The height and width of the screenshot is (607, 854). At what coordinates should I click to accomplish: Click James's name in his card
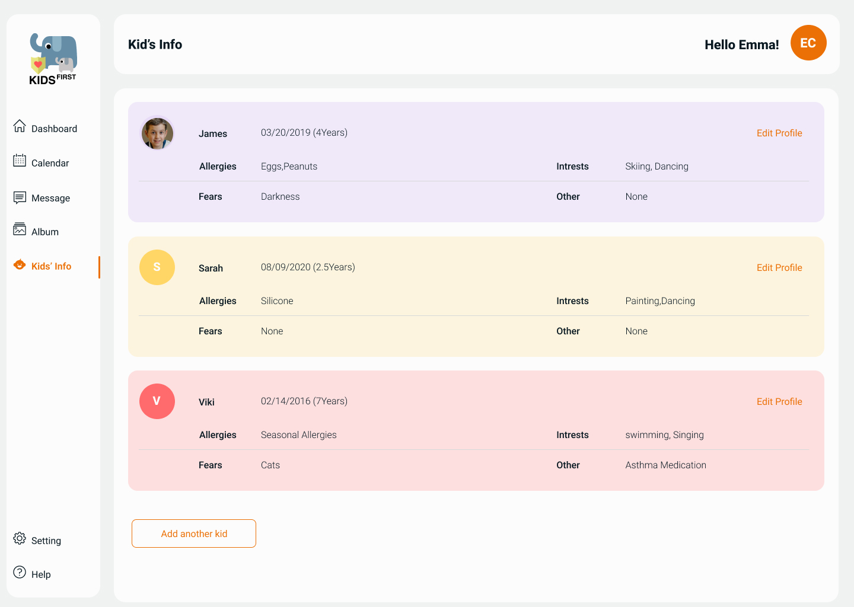coord(213,134)
